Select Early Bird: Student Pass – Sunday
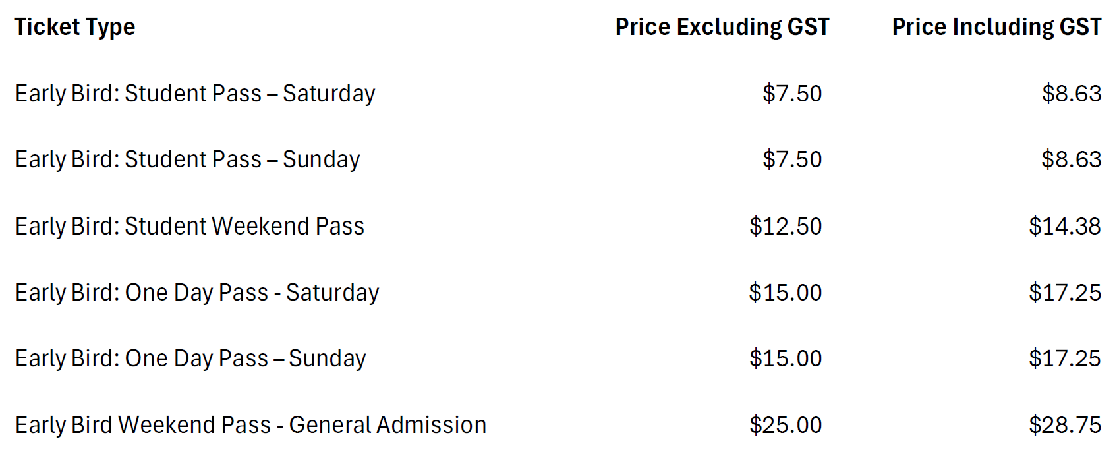The width and height of the screenshot is (1117, 458). pos(188,159)
